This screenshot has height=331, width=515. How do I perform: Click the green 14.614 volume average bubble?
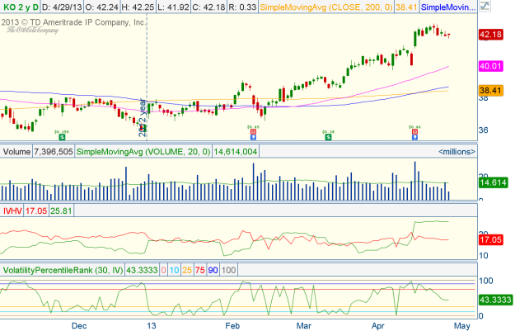click(494, 182)
